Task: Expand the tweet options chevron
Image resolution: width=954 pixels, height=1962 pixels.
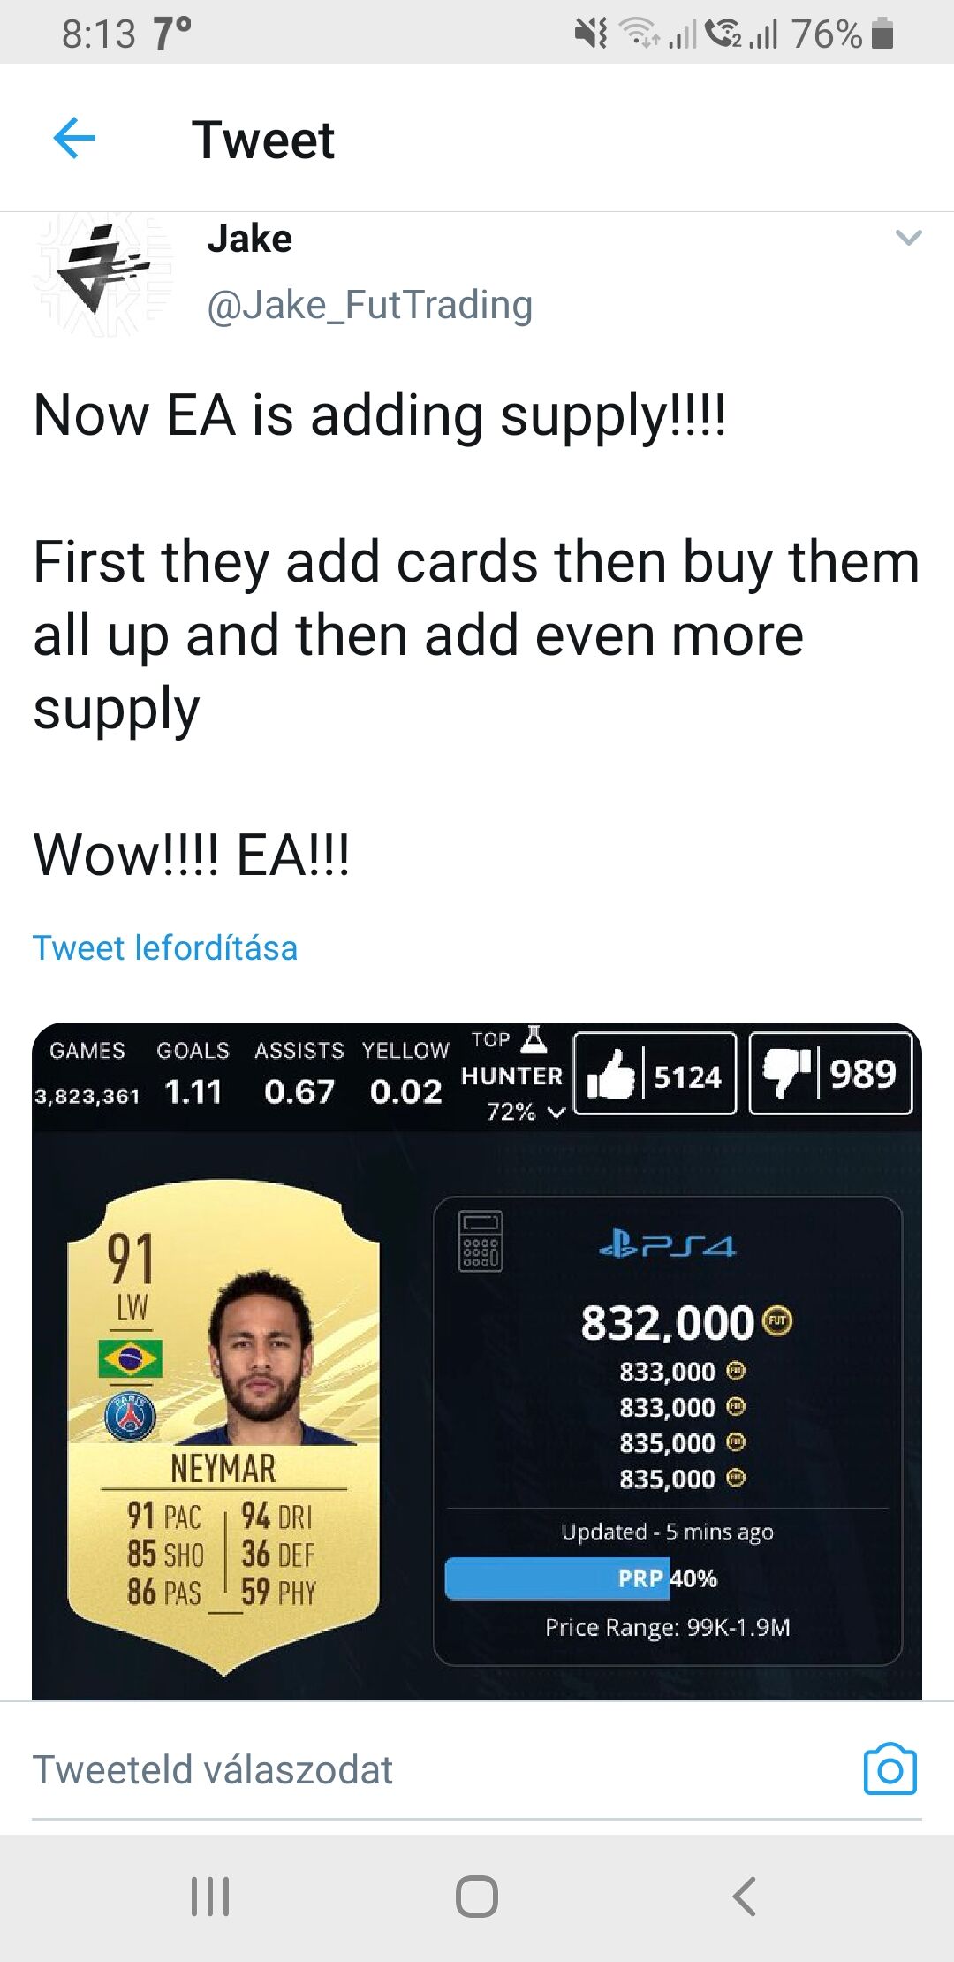Action: 908,238
